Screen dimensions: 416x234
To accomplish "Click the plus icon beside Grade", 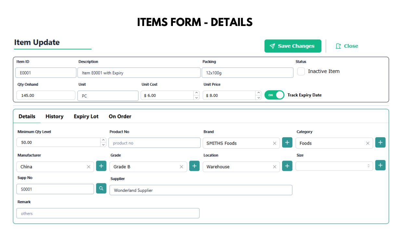I will click(x=194, y=166).
